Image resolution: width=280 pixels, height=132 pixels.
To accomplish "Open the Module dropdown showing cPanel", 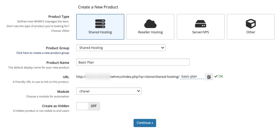I will pyautogui.click(x=109, y=91).
